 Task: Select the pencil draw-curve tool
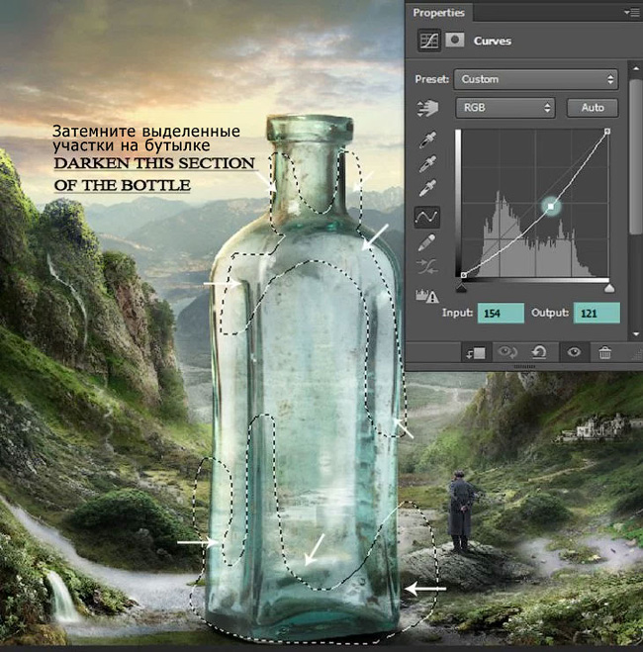(427, 242)
